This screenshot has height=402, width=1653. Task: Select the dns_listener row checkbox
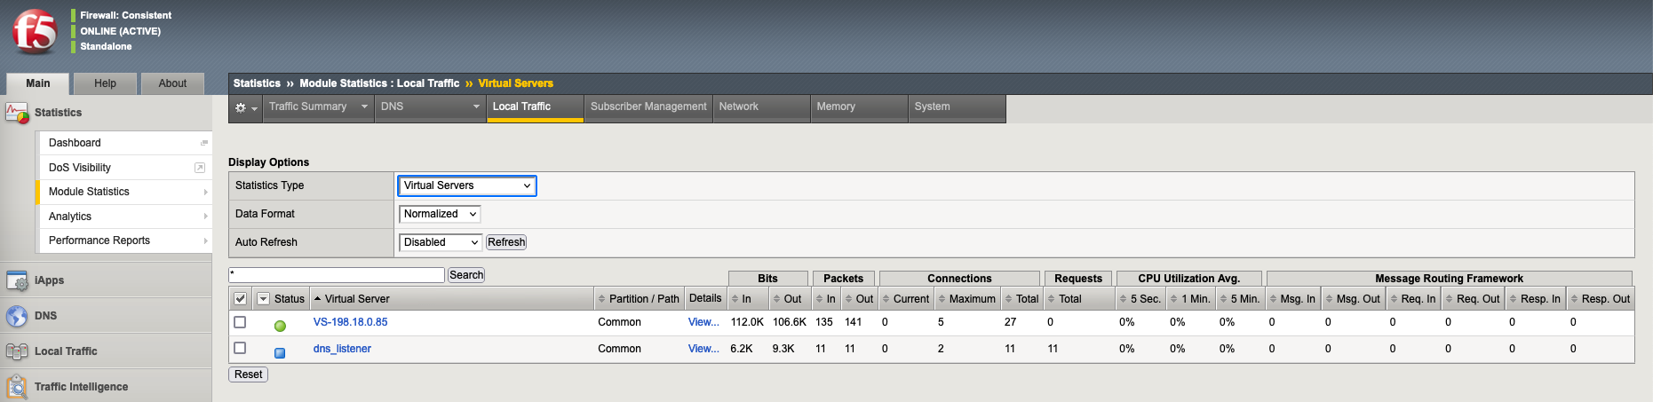(x=240, y=349)
